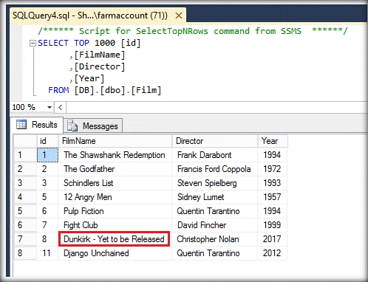This screenshot has height=282, width=368.
Task: Click Schindlers List cell
Action: pos(115,183)
